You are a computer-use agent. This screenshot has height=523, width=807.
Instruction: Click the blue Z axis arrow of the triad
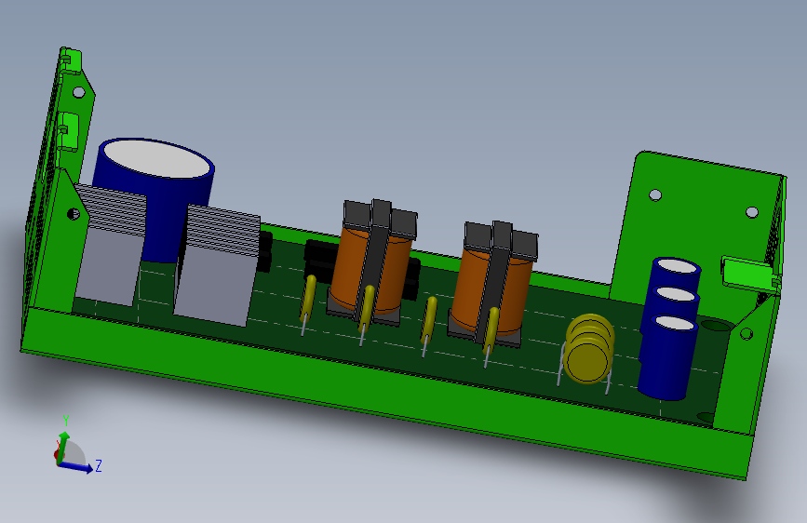[76, 466]
